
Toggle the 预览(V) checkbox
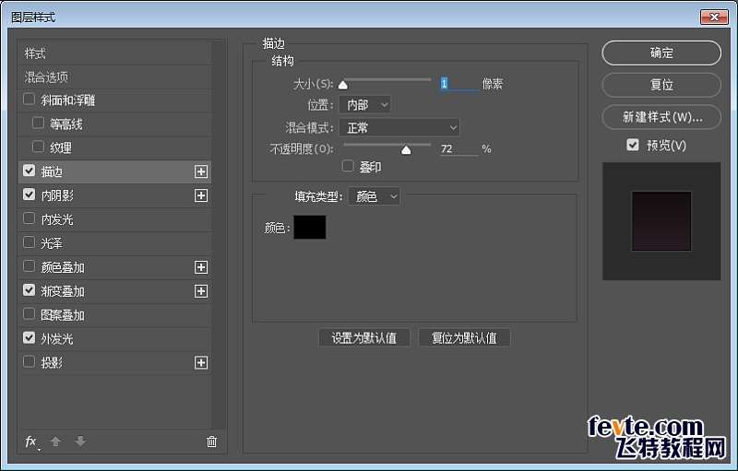pyautogui.click(x=633, y=145)
